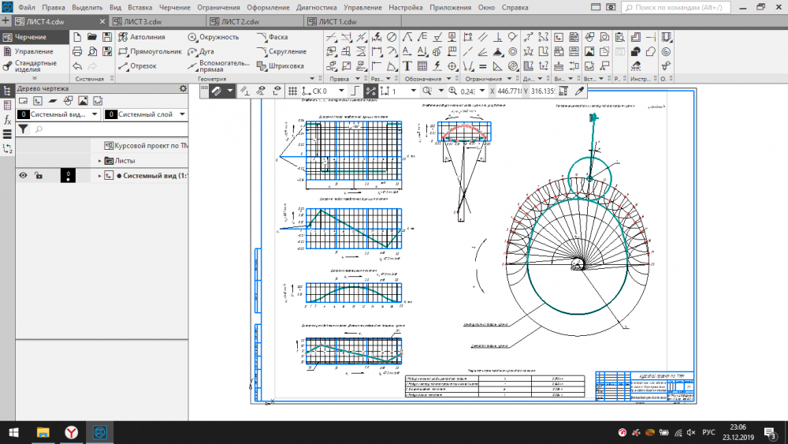
Task: Open the Стандартные изделия set
Action: (x=35, y=65)
